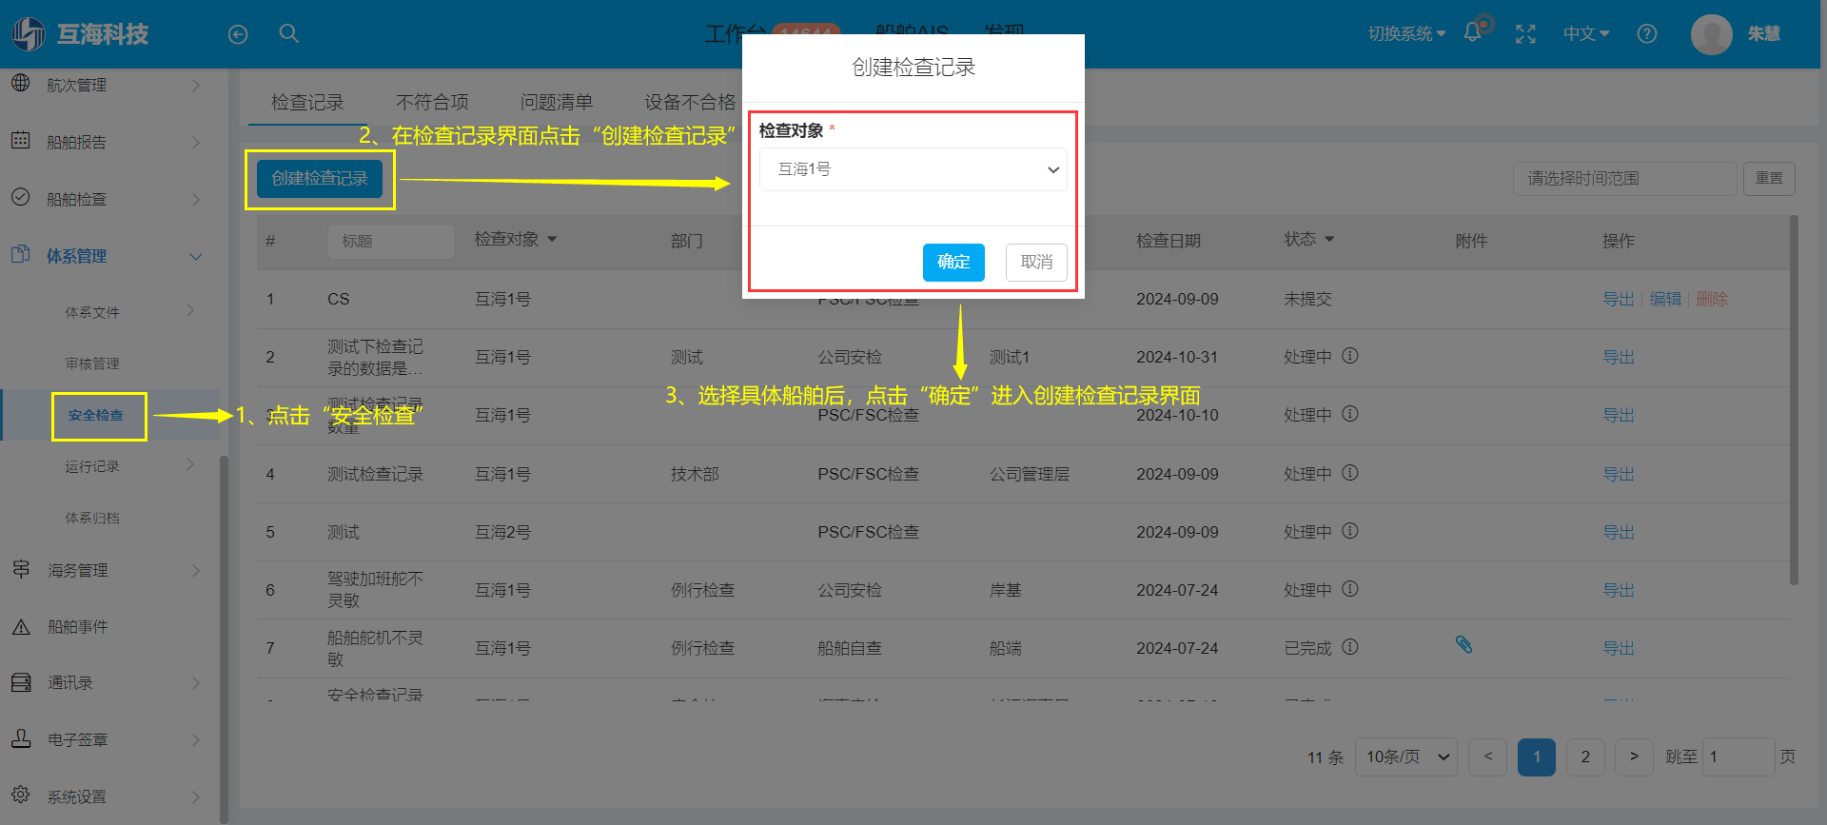
Task: Click the 航次管理 globe icon
Action: tap(21, 84)
